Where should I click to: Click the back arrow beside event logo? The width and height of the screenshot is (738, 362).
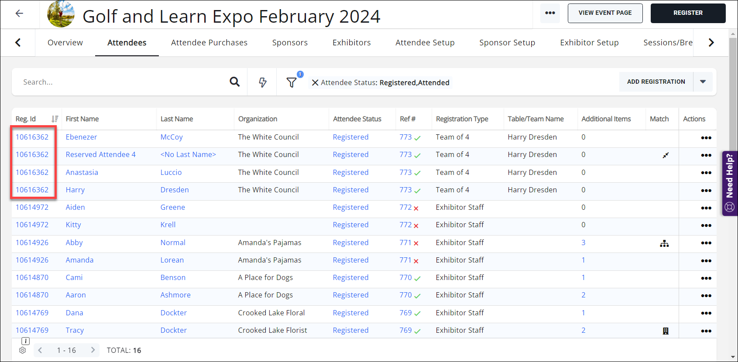tap(19, 14)
